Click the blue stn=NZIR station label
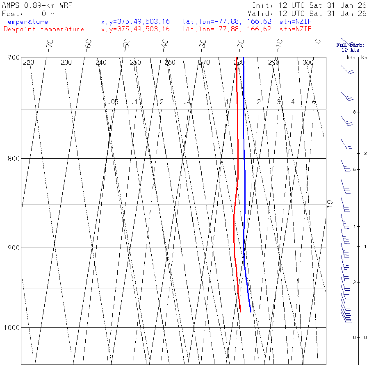 pyautogui.click(x=296, y=22)
